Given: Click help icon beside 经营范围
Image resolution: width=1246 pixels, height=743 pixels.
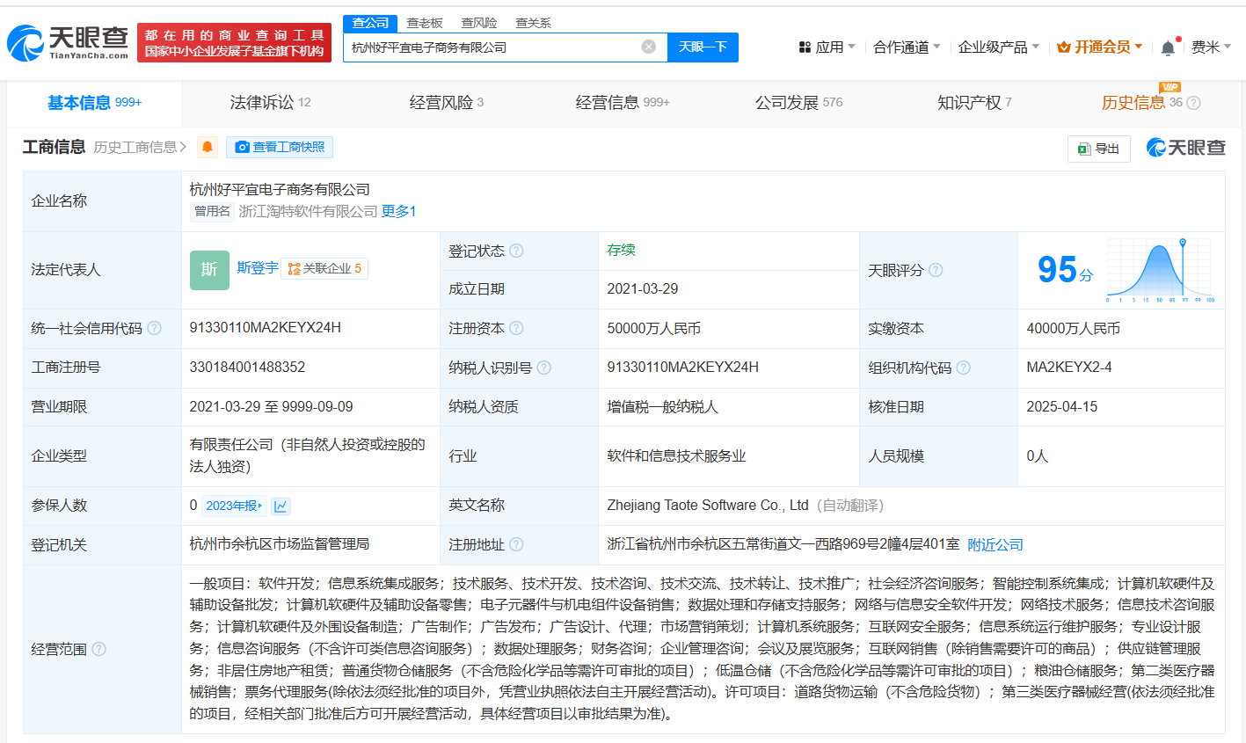Looking at the screenshot, I should point(98,649).
